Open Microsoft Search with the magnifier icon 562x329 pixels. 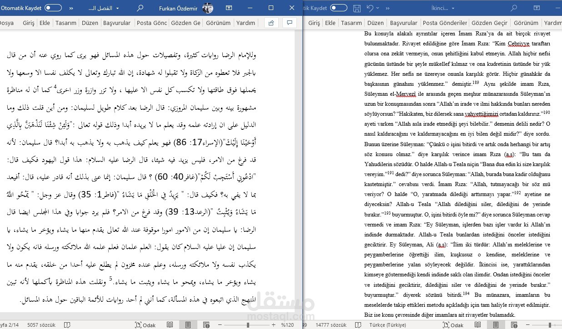pos(140,8)
